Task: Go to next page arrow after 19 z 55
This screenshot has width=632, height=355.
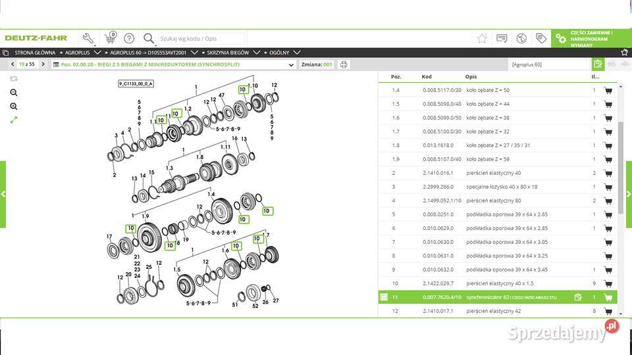Action: (49, 64)
